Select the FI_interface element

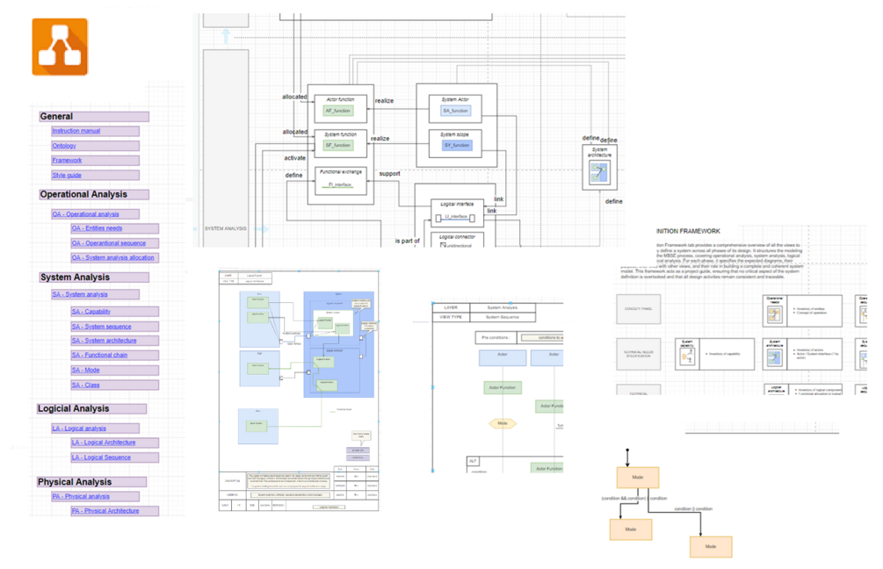339,184
